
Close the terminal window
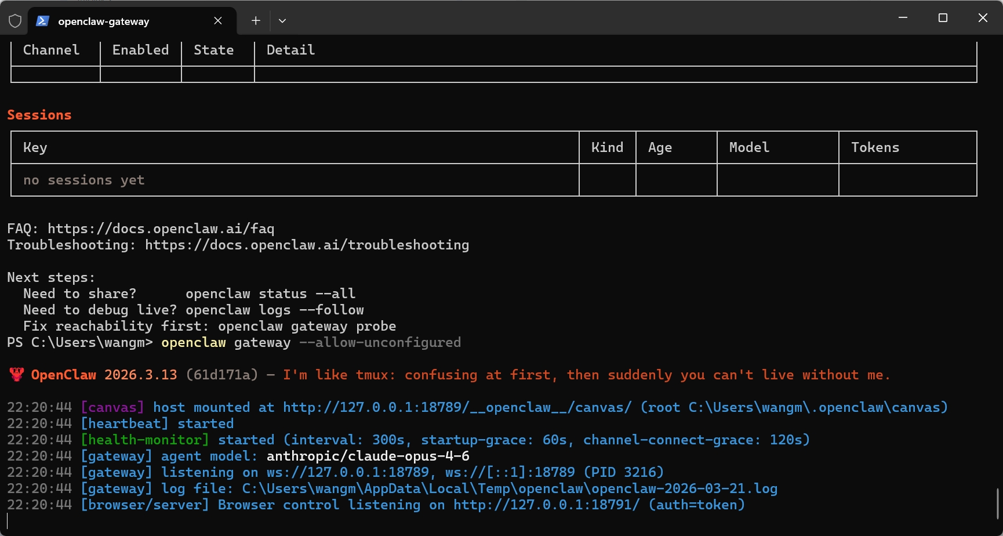(983, 18)
